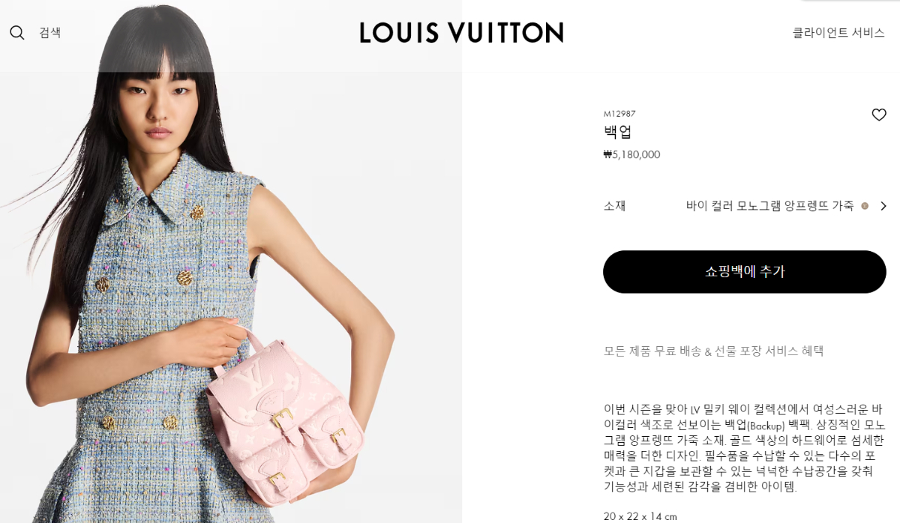Click the product description paragraph
This screenshot has height=523, width=900.
(x=744, y=448)
